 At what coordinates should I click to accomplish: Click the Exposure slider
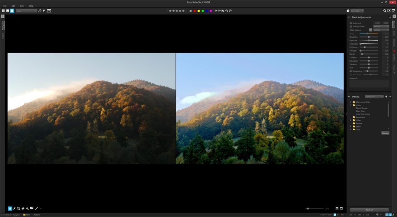[x=369, y=40]
